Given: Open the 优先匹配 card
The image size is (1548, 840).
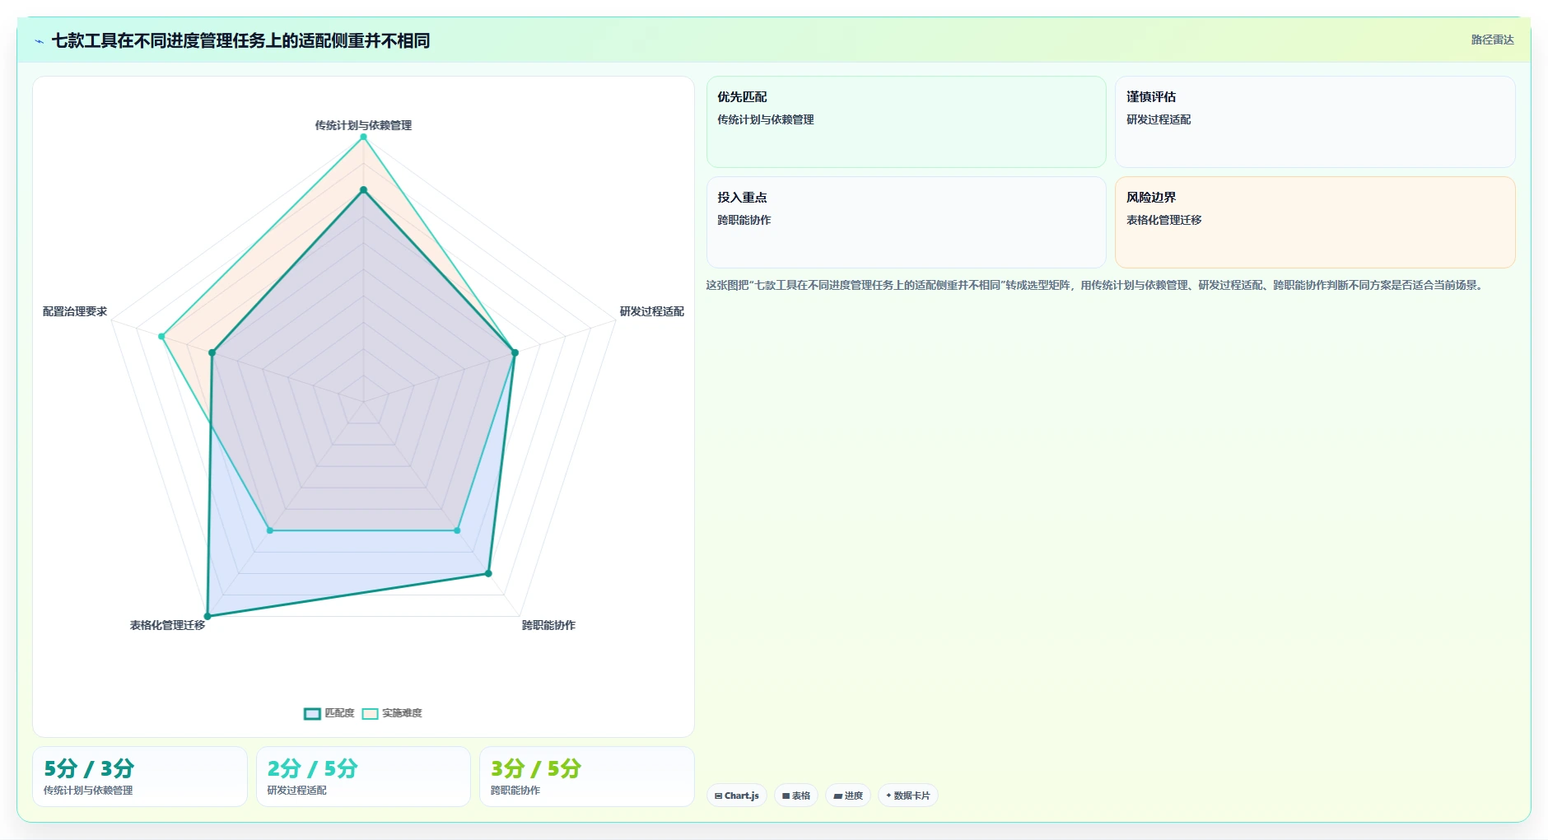Looking at the screenshot, I should tap(906, 122).
